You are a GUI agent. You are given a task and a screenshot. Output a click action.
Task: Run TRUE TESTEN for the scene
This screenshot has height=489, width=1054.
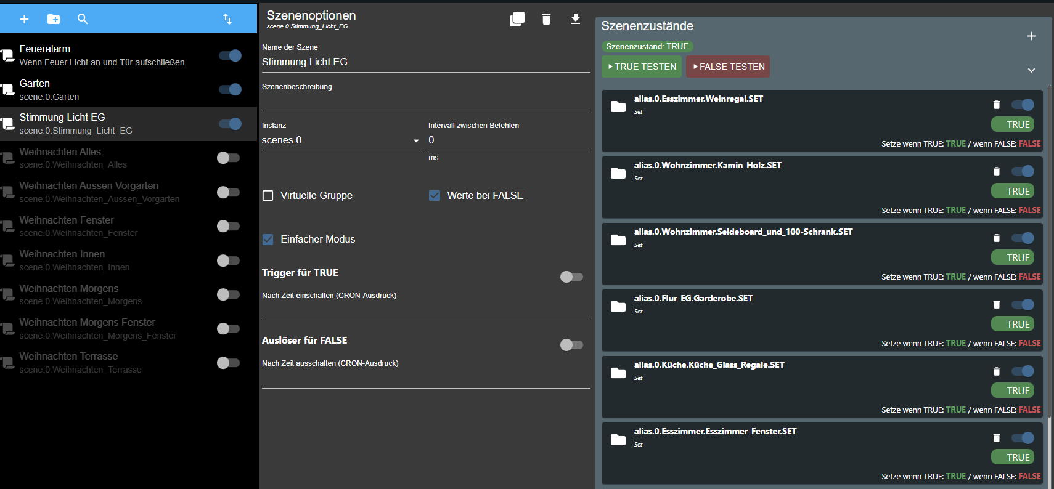point(642,67)
